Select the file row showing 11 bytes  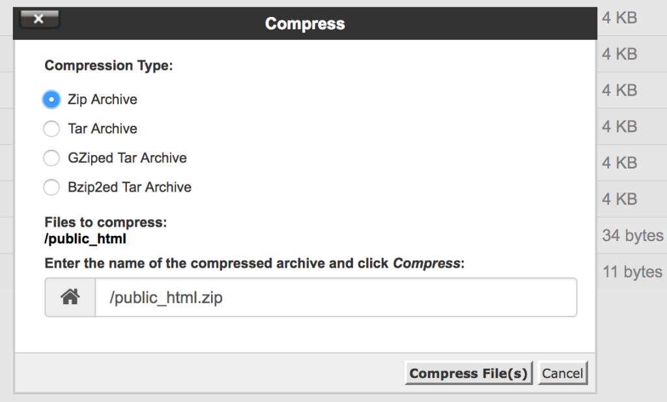click(x=632, y=272)
